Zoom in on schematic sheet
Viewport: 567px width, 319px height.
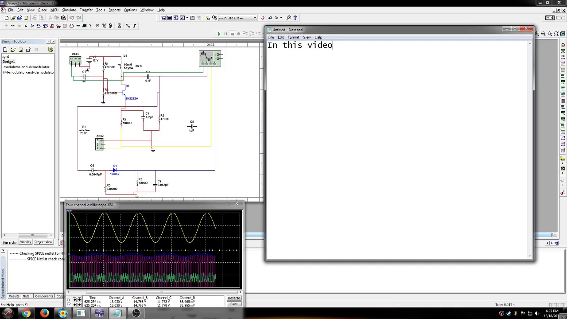click(x=537, y=34)
